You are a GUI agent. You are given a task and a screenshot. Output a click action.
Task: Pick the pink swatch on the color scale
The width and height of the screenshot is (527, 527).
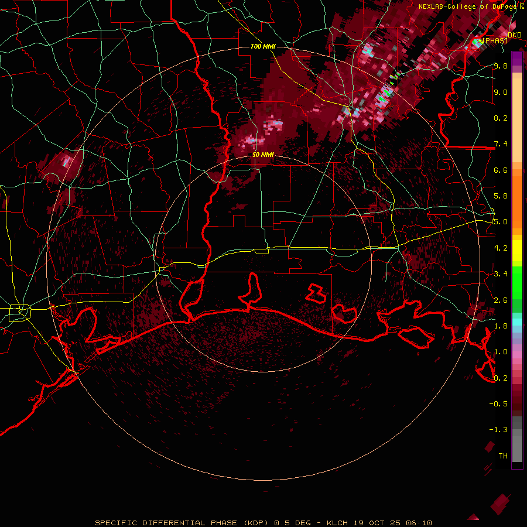point(517,355)
